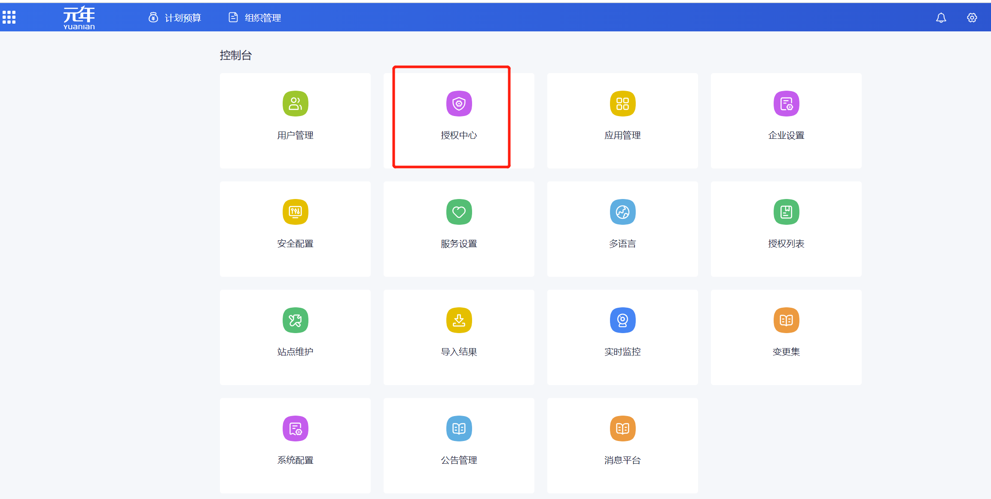Image resolution: width=991 pixels, height=499 pixels.
Task: Open the 实时监控 webcam icon
Action: 622,320
